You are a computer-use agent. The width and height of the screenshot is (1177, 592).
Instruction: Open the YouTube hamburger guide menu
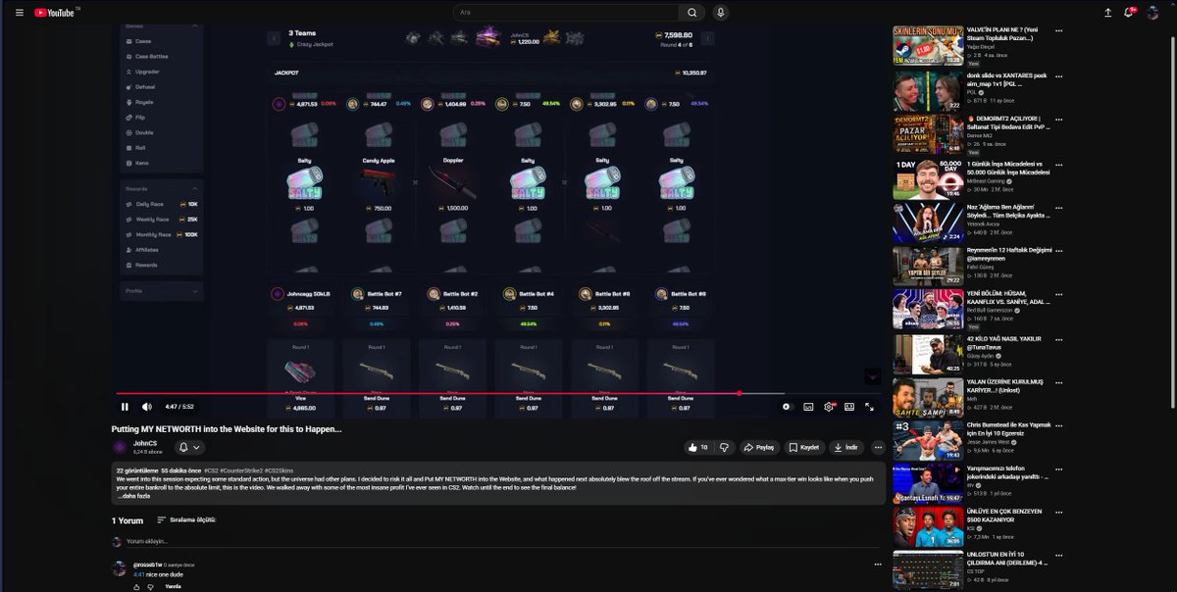tap(19, 13)
